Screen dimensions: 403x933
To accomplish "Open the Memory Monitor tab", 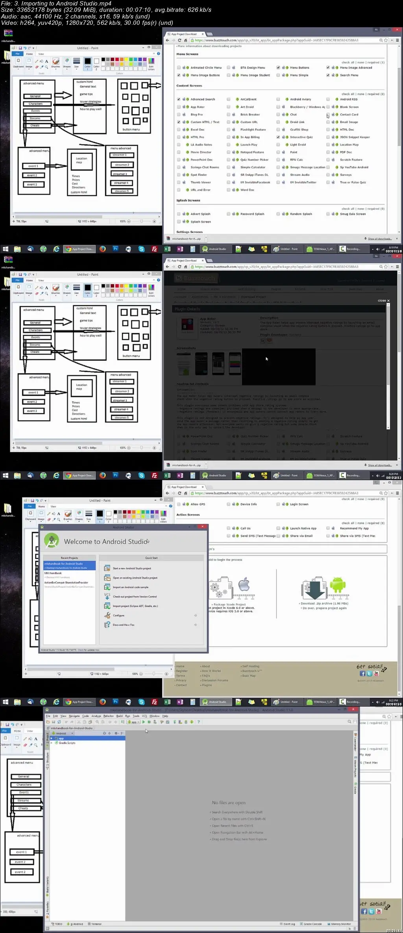I will click(339, 924).
